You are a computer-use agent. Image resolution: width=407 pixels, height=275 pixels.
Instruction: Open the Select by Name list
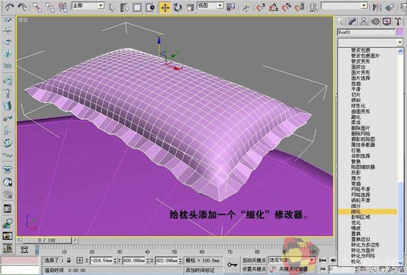[125, 7]
